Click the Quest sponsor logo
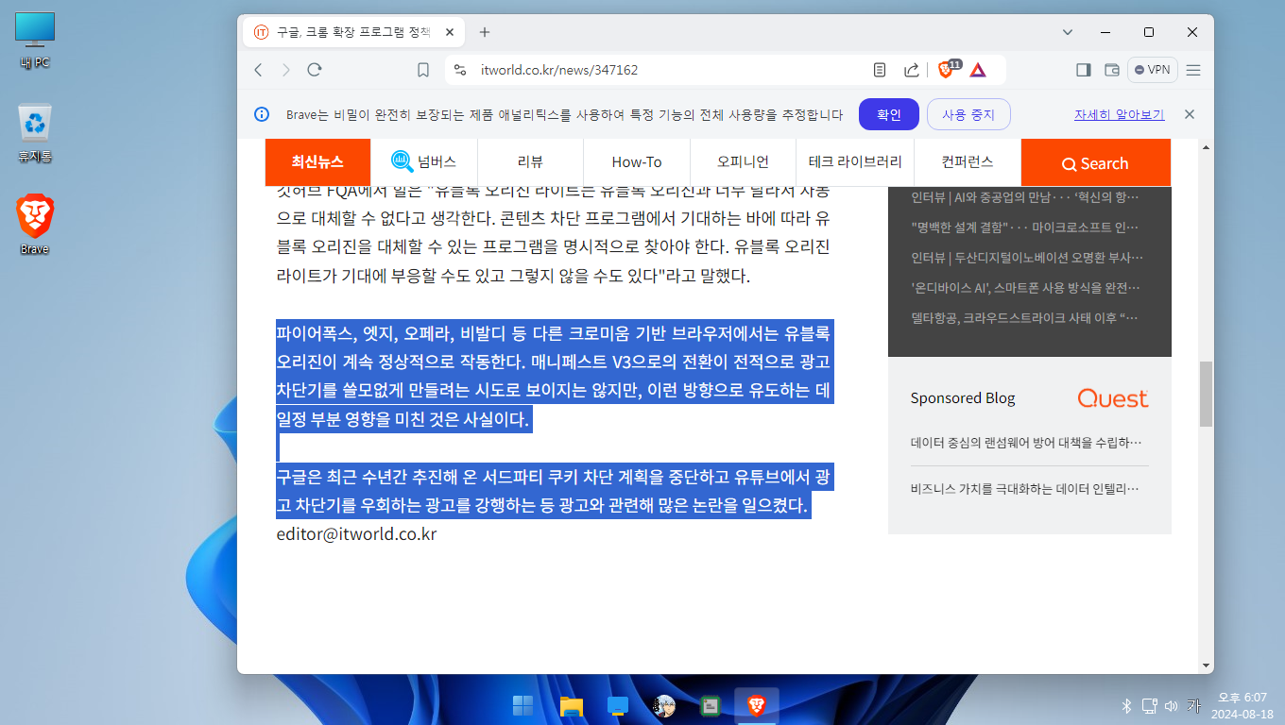The image size is (1285, 725). coord(1113,398)
